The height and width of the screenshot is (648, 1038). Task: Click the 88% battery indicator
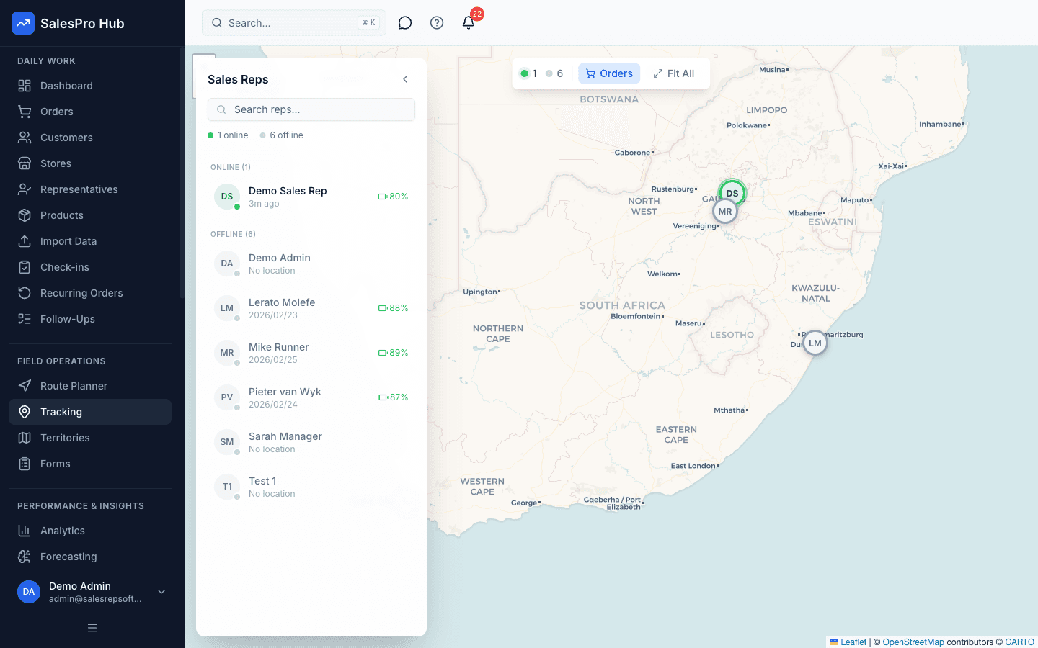394,308
